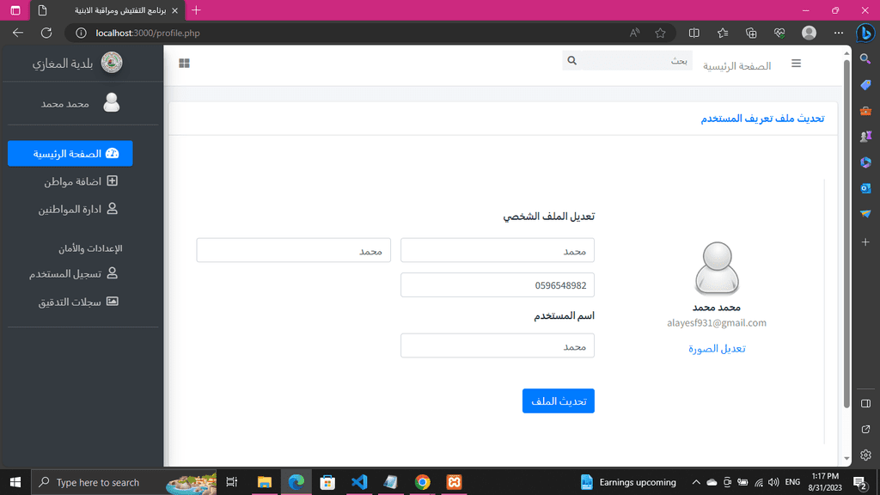Open the Microsoft 365 icon in the Edge sidebar

coord(865,162)
